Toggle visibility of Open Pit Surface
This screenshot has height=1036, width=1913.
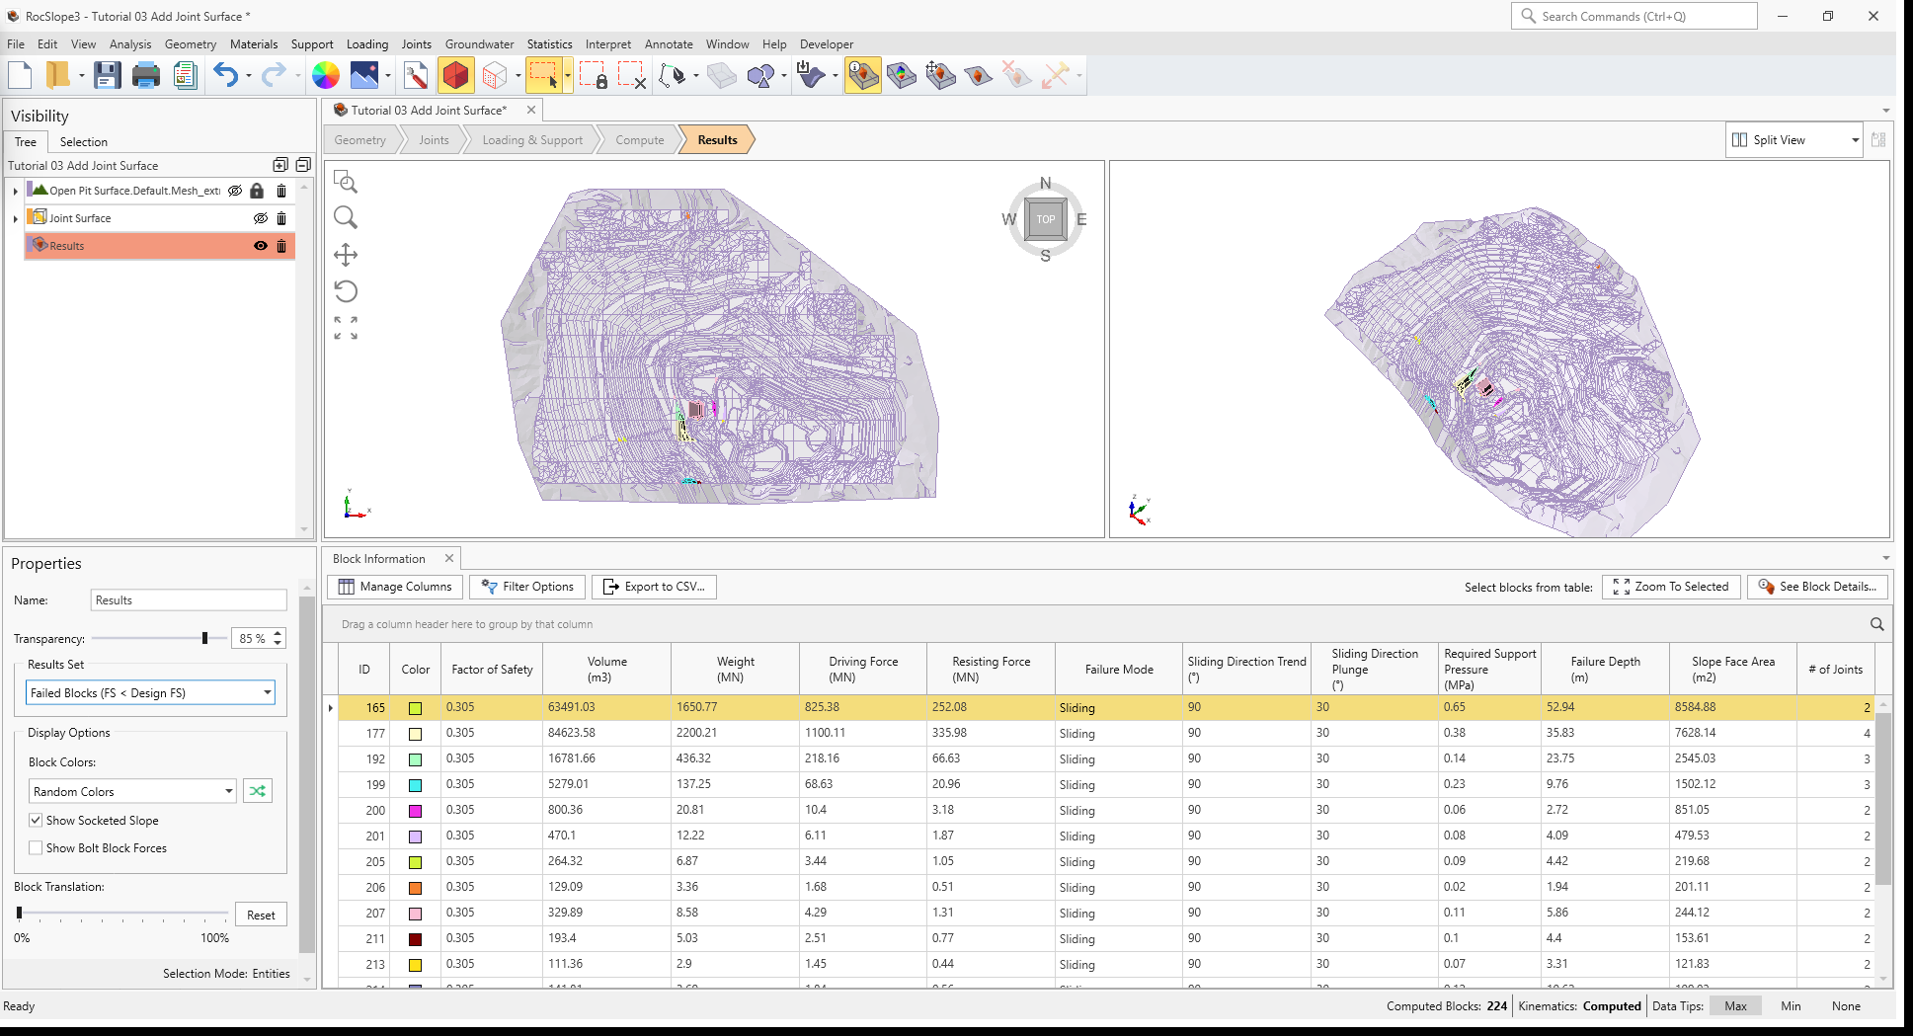(x=235, y=191)
